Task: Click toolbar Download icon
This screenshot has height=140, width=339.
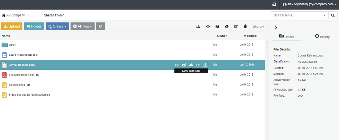Action: click(x=198, y=26)
